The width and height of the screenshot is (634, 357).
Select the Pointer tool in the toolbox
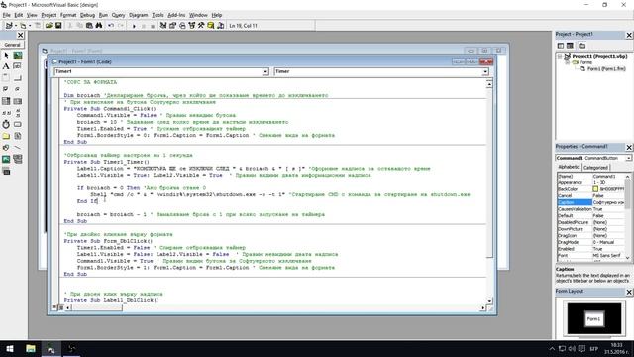click(x=6, y=56)
